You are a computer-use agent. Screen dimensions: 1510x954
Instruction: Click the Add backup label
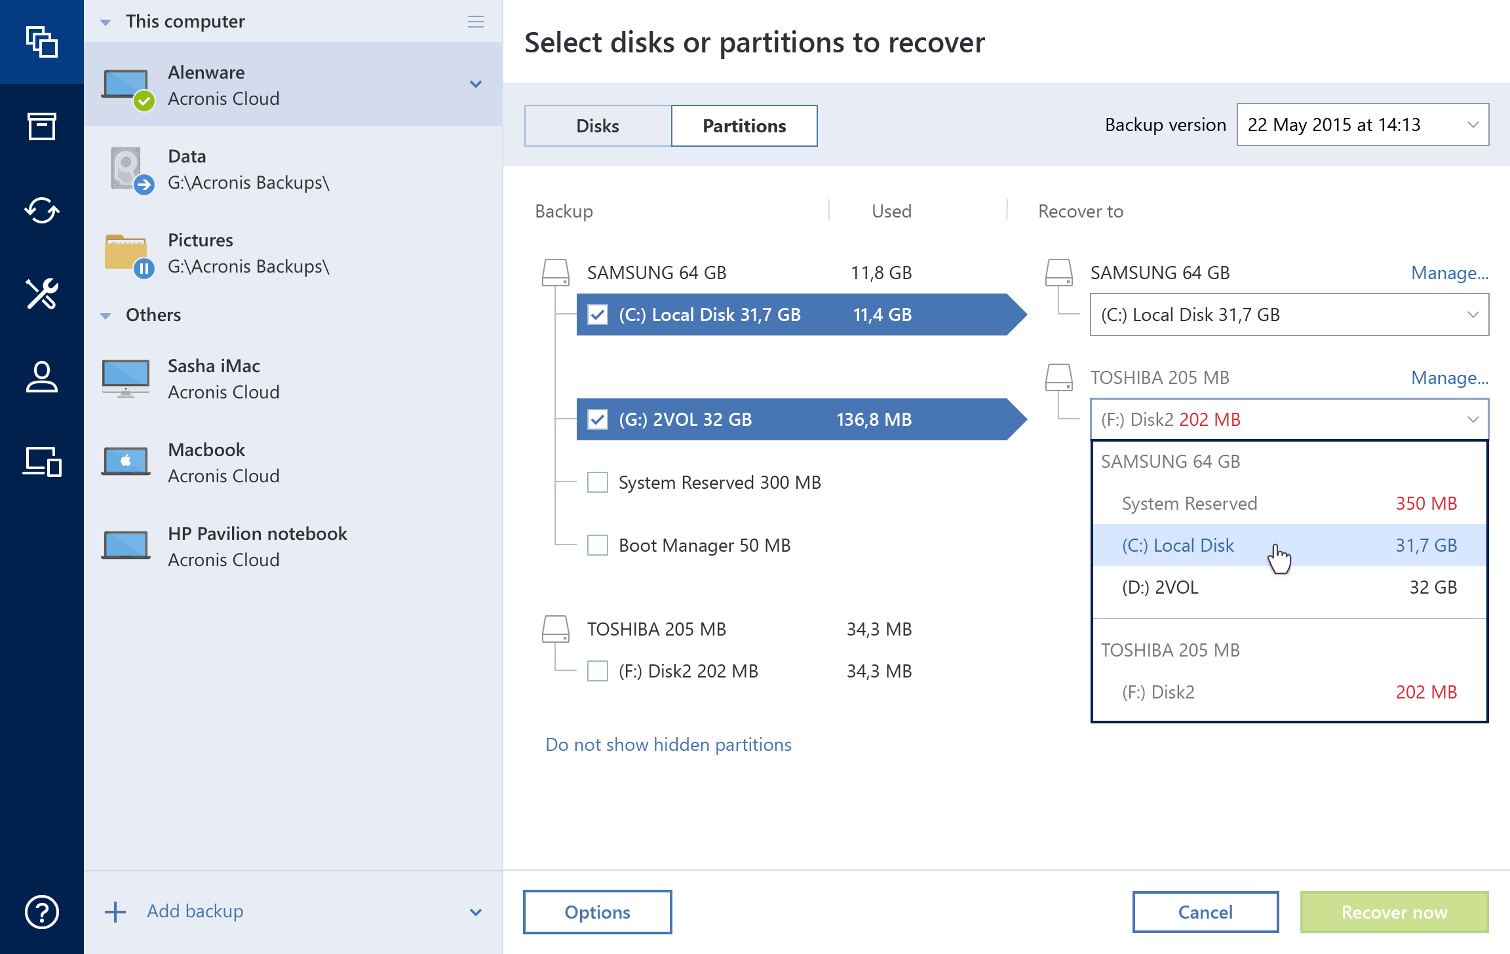[x=195, y=911]
